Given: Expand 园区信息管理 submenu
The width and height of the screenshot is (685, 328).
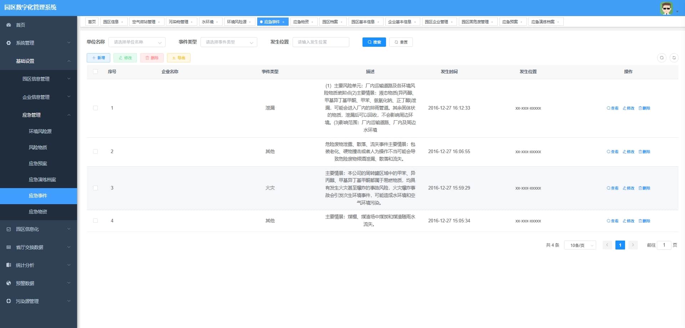Looking at the screenshot, I should point(39,79).
